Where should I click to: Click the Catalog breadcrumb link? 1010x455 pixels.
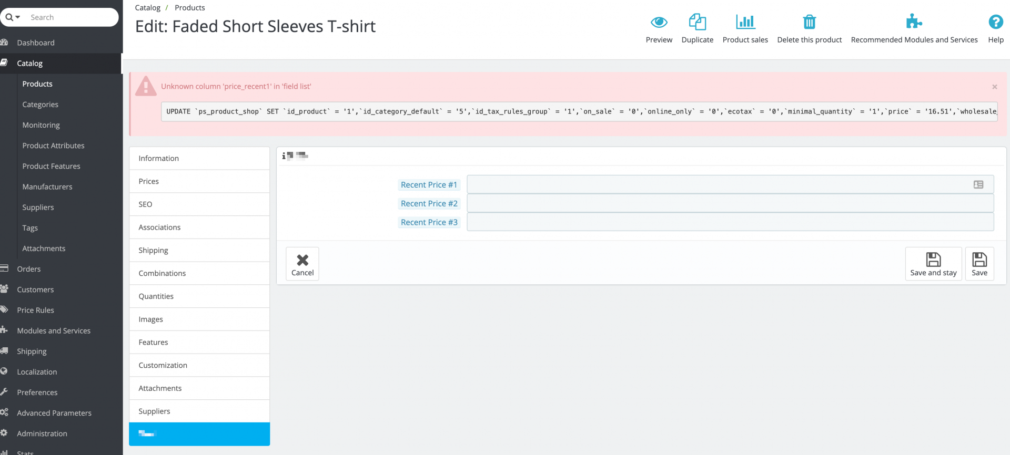point(147,8)
